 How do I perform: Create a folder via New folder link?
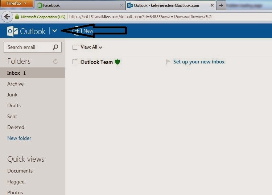tap(19, 138)
